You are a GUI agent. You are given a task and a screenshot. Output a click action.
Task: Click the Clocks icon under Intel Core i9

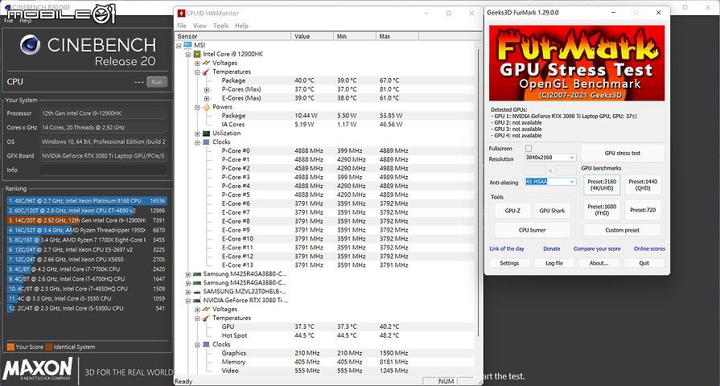click(206, 142)
